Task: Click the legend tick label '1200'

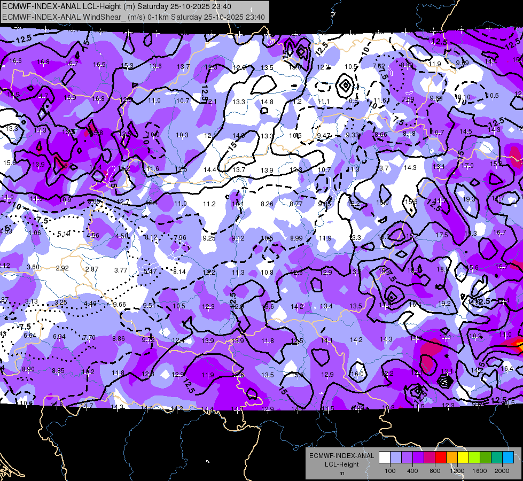Action: pos(457,471)
